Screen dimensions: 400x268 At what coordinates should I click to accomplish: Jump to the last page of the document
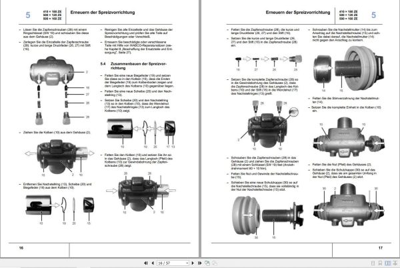tap(200, 263)
